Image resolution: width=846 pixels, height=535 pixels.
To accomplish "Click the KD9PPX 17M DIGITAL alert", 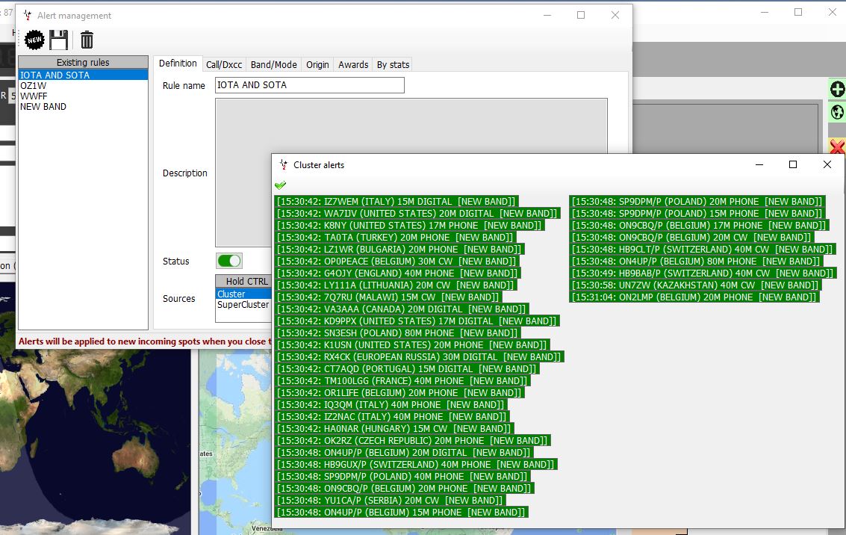I will [x=417, y=321].
